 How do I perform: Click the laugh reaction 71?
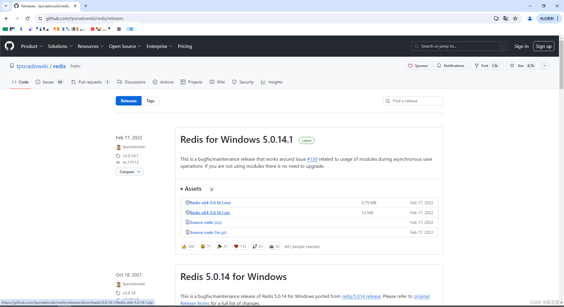(x=206, y=246)
